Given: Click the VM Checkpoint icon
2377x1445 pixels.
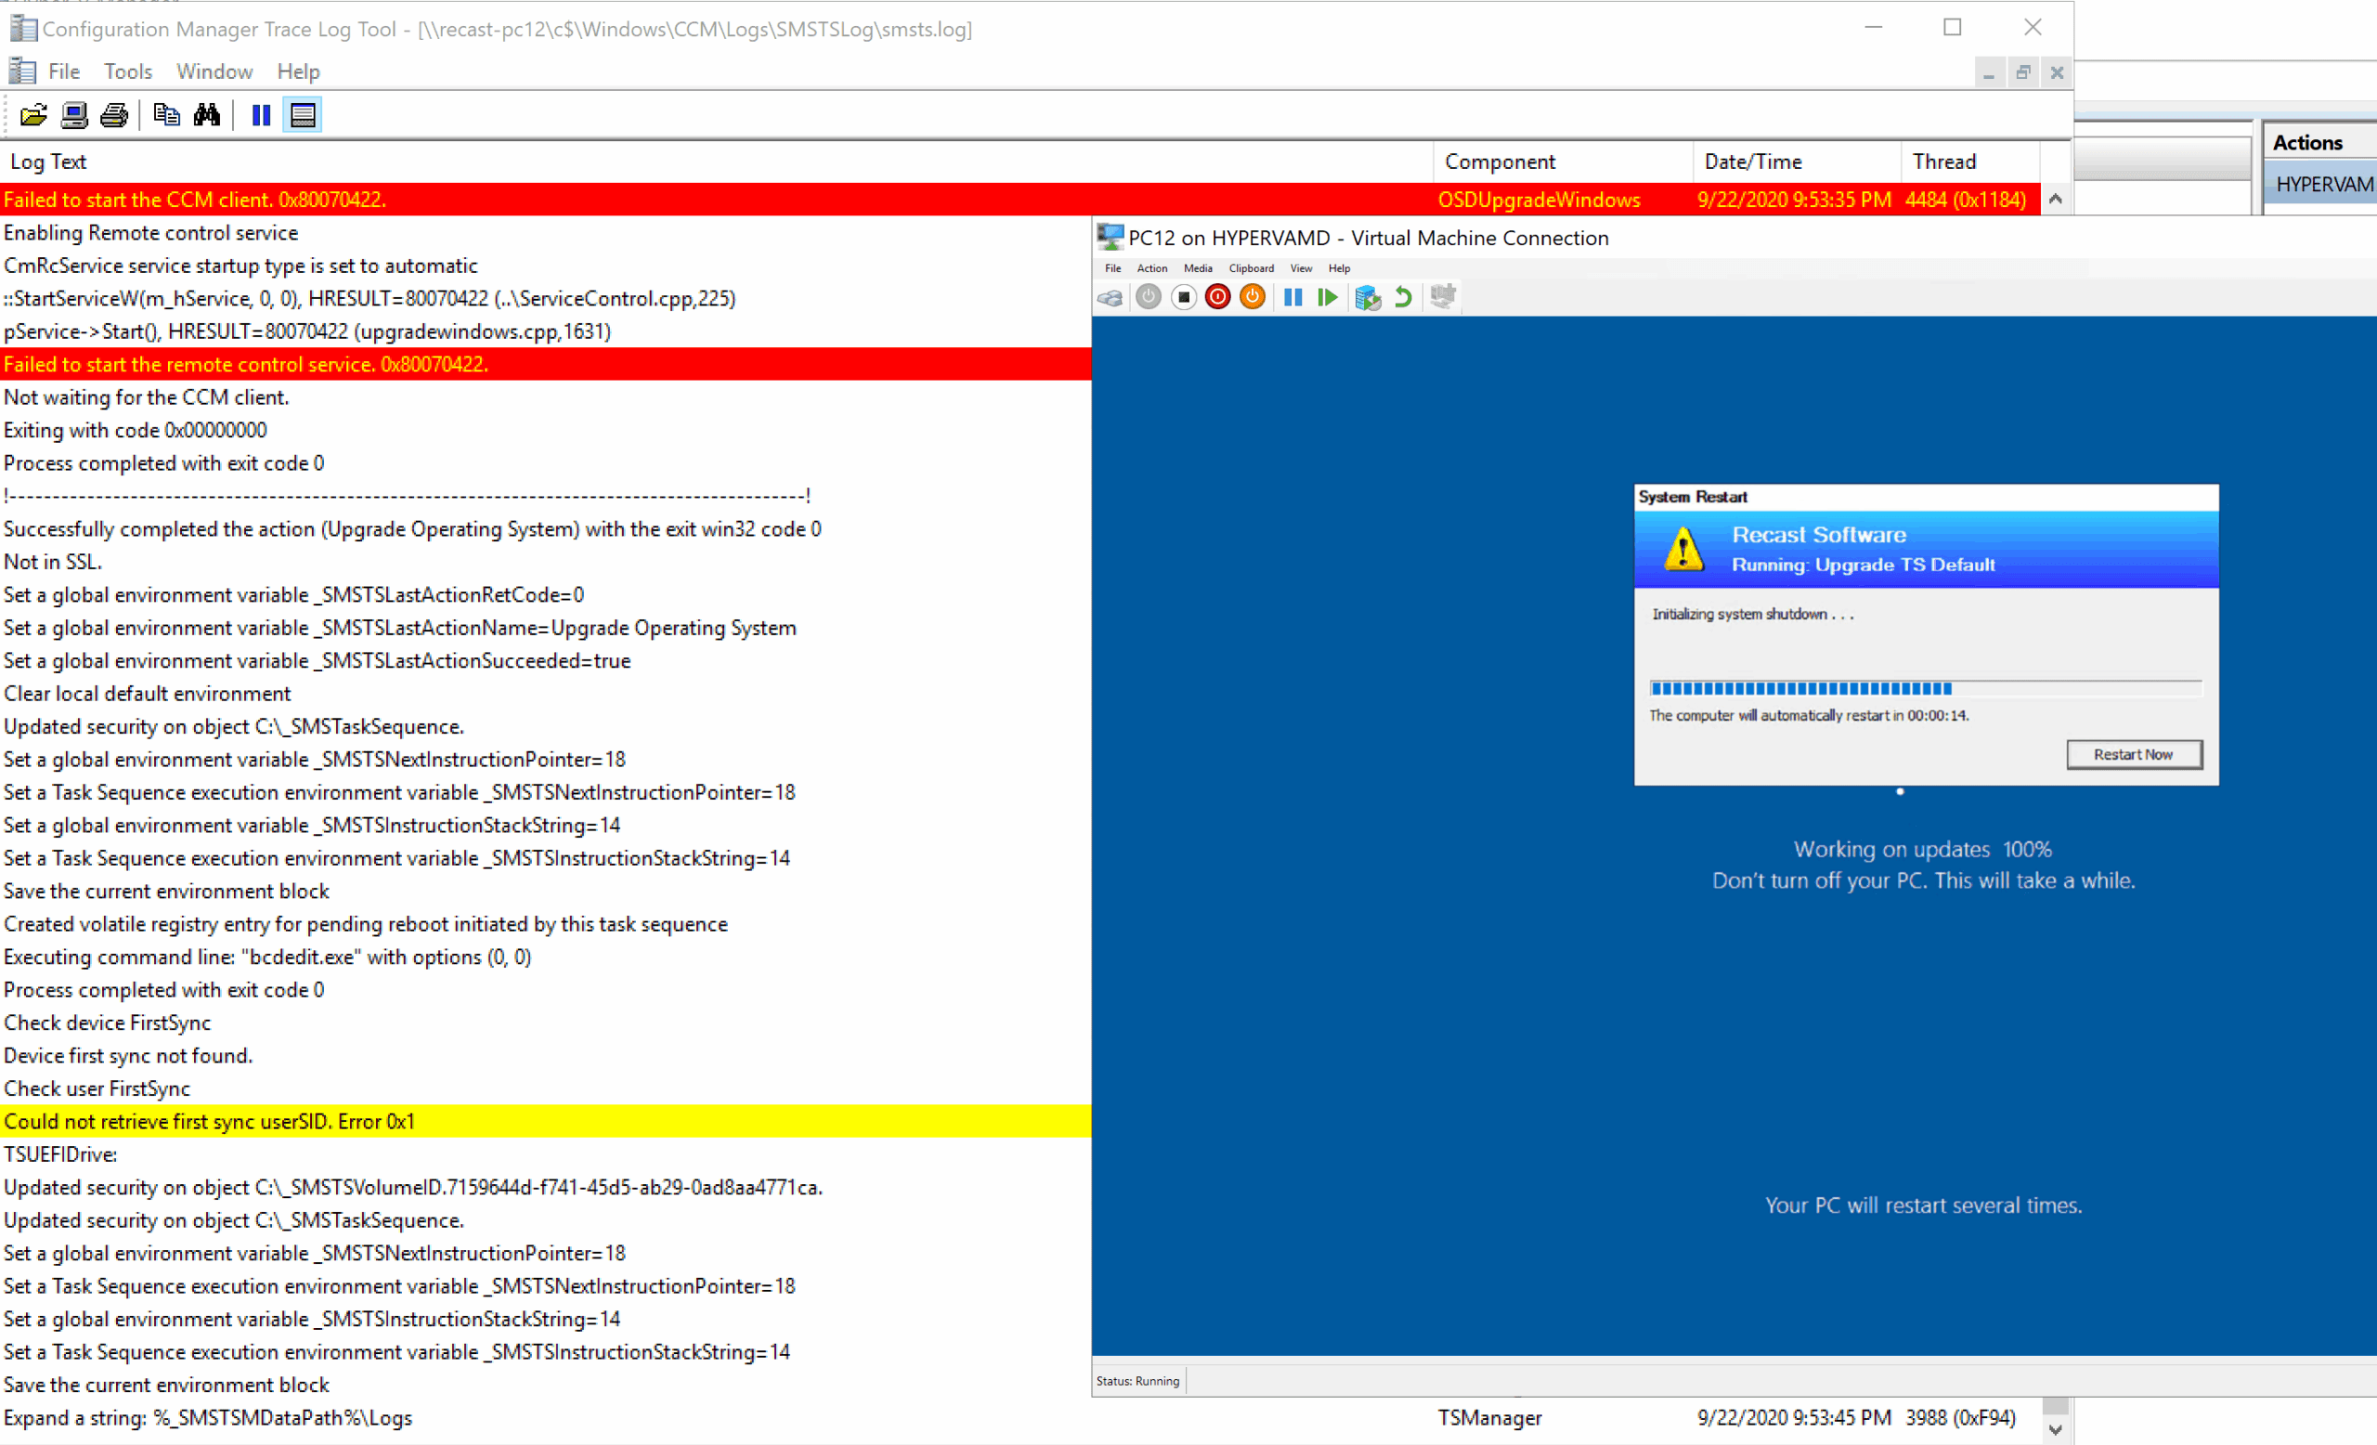Looking at the screenshot, I should click(x=1367, y=297).
